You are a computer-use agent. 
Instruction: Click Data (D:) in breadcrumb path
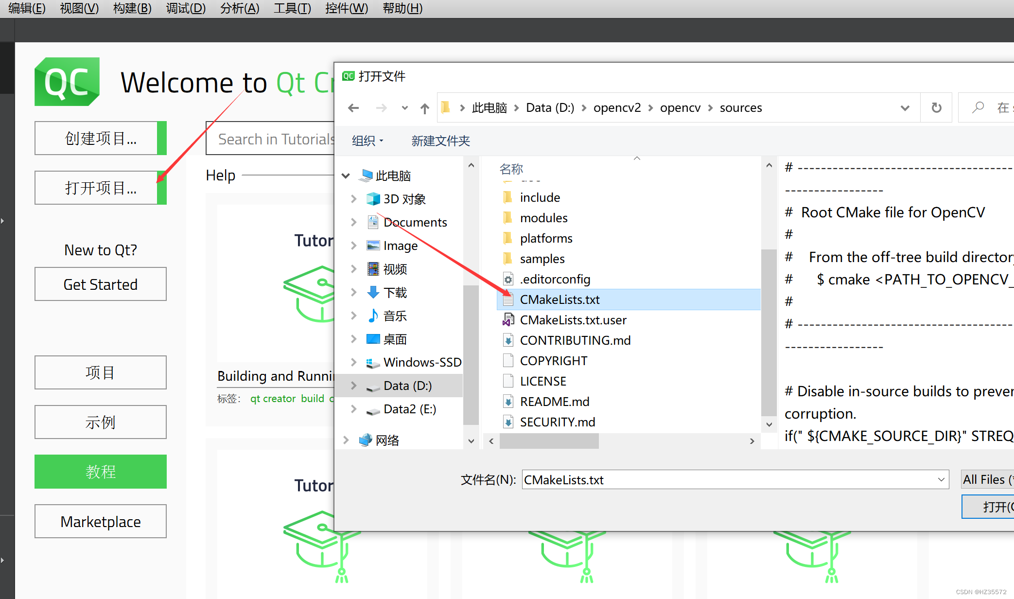point(550,107)
